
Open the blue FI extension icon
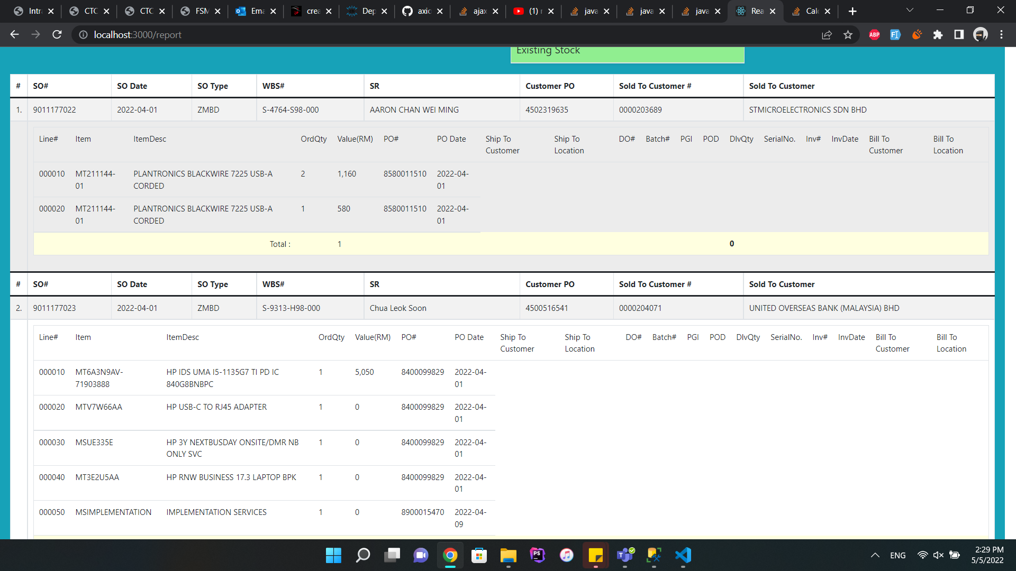pyautogui.click(x=895, y=34)
